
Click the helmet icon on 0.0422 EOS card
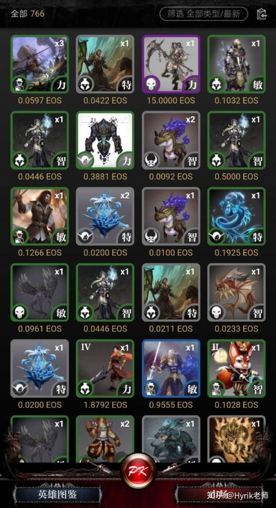[x=86, y=84]
